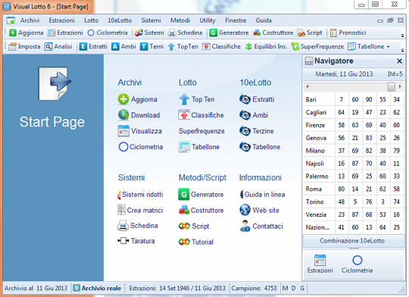Open Superfrequenze link under Lotto
Image resolution: width=409 pixels, height=297 pixels.
click(x=201, y=131)
